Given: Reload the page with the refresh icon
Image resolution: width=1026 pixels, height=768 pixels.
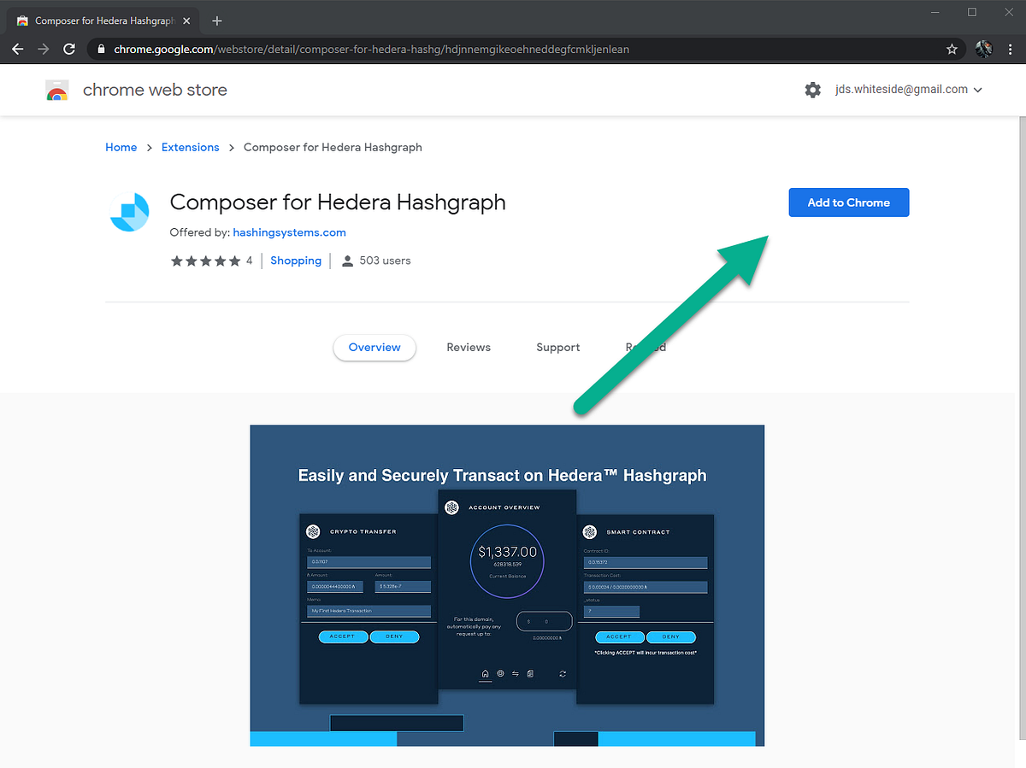Looking at the screenshot, I should point(69,49).
